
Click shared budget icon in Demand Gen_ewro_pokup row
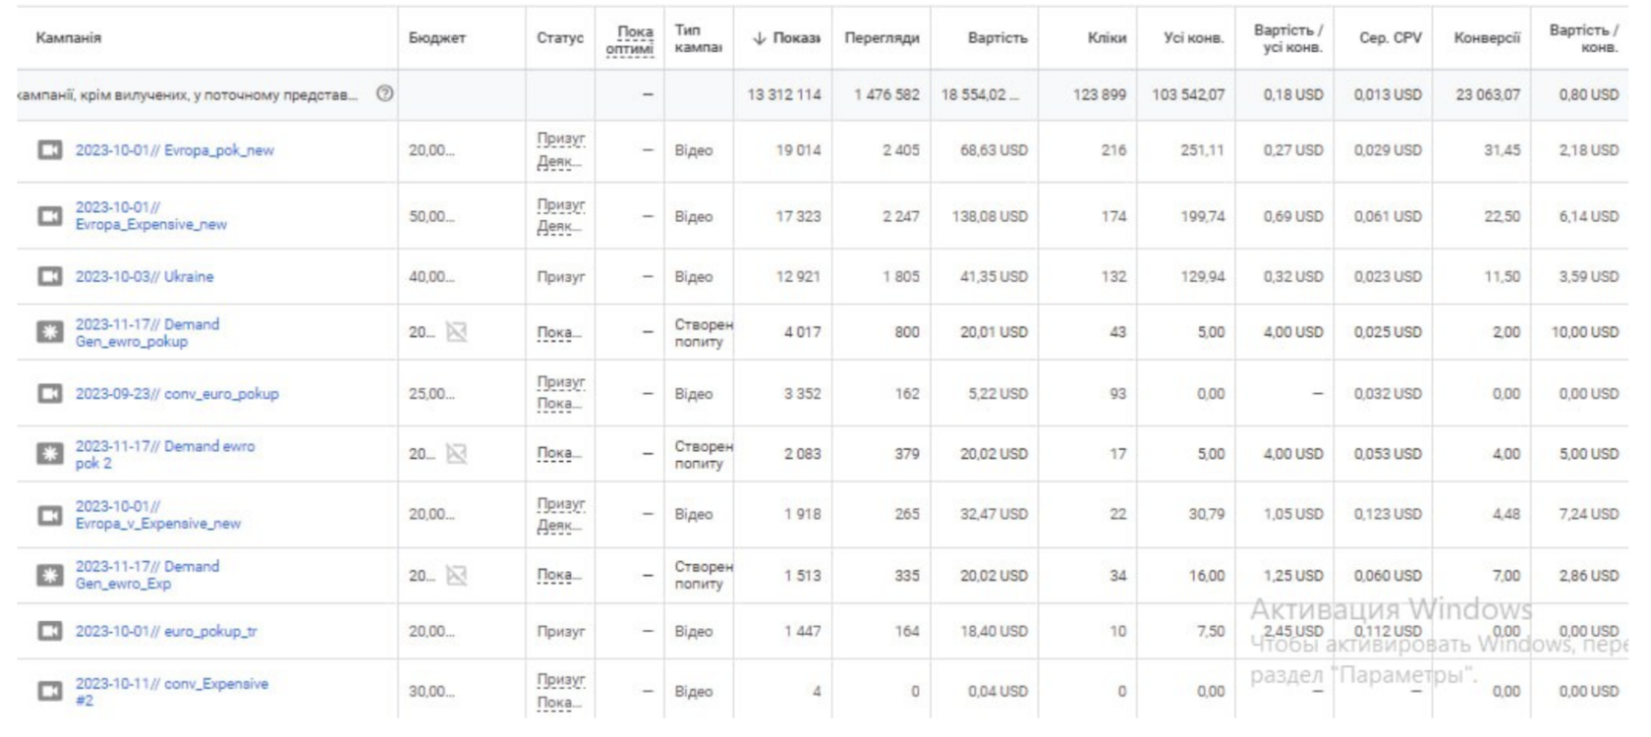(x=456, y=332)
